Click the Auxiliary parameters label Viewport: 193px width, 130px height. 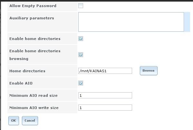point(32,18)
